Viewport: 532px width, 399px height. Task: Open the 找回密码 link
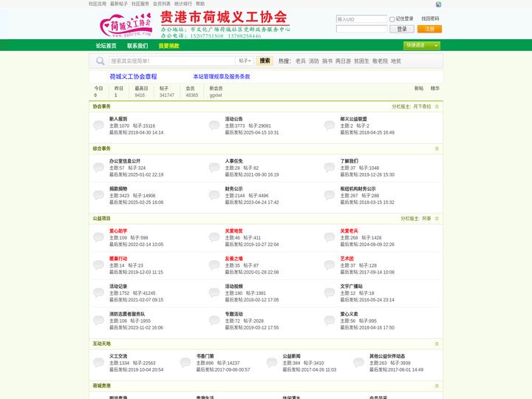coord(430,18)
